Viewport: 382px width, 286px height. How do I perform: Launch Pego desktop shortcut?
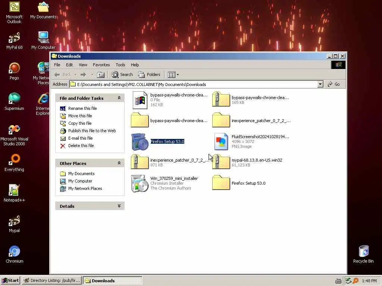coord(14,71)
